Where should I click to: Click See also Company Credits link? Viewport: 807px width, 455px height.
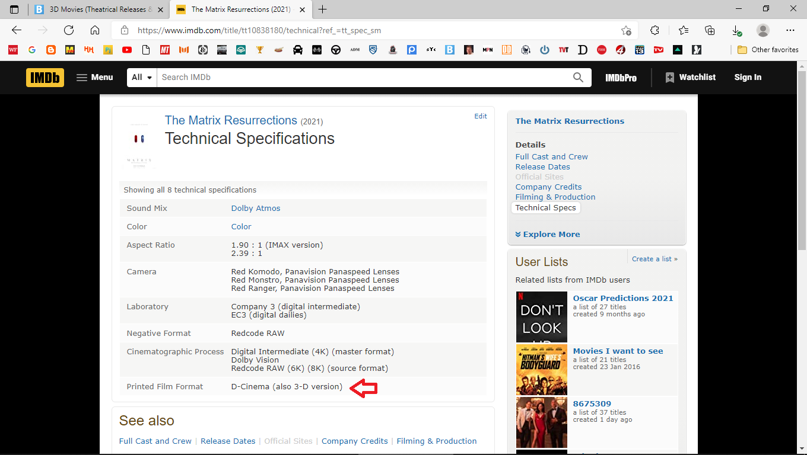click(x=355, y=441)
